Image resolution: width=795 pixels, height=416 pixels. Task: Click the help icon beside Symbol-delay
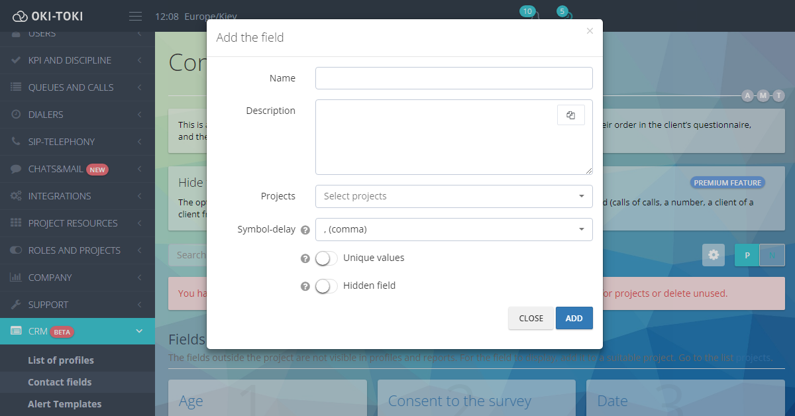(x=305, y=230)
